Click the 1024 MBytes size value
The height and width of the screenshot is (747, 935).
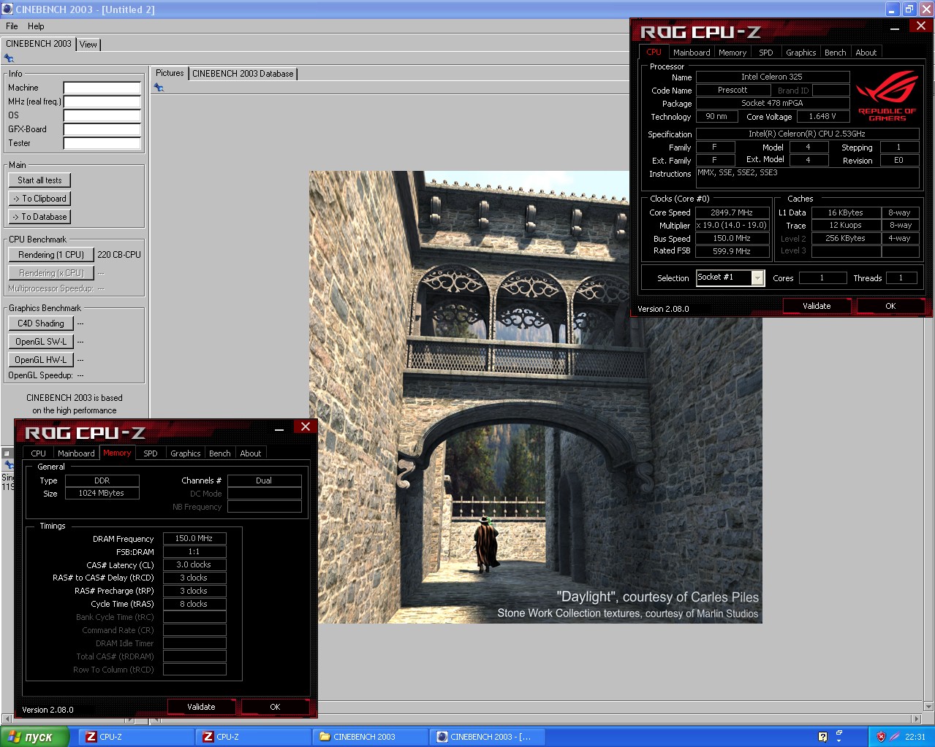102,493
